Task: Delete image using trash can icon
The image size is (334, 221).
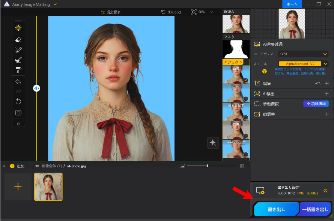Action: pos(242,166)
